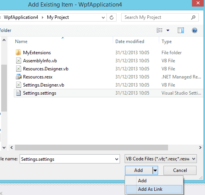The image size is (205, 195).
Task: Click horizontal scrollbar right arrow
Action: pos(200,148)
